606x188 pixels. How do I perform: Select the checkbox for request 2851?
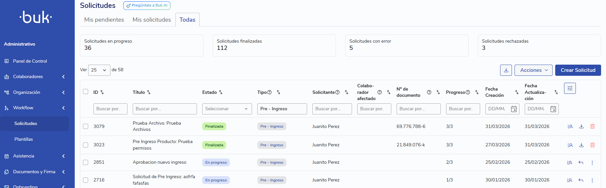[86, 162]
